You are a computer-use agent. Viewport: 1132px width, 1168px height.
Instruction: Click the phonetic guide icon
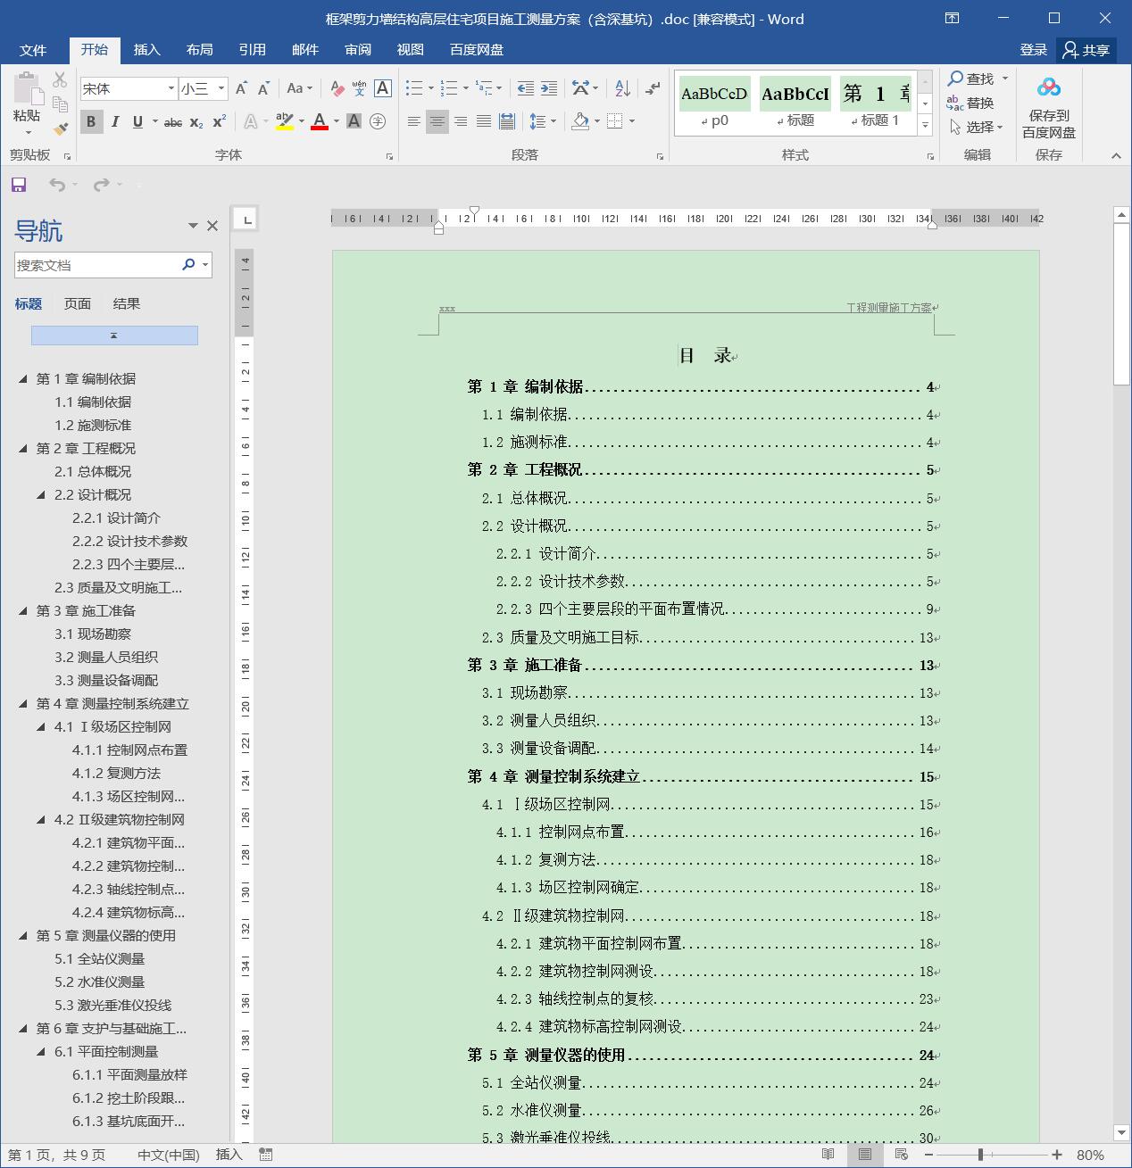(x=359, y=88)
